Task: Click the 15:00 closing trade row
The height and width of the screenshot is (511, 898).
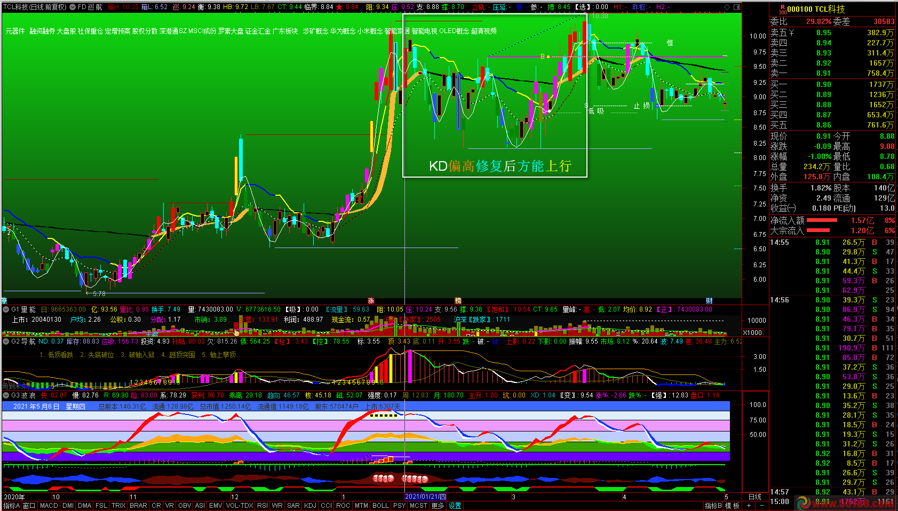Action: coord(832,501)
